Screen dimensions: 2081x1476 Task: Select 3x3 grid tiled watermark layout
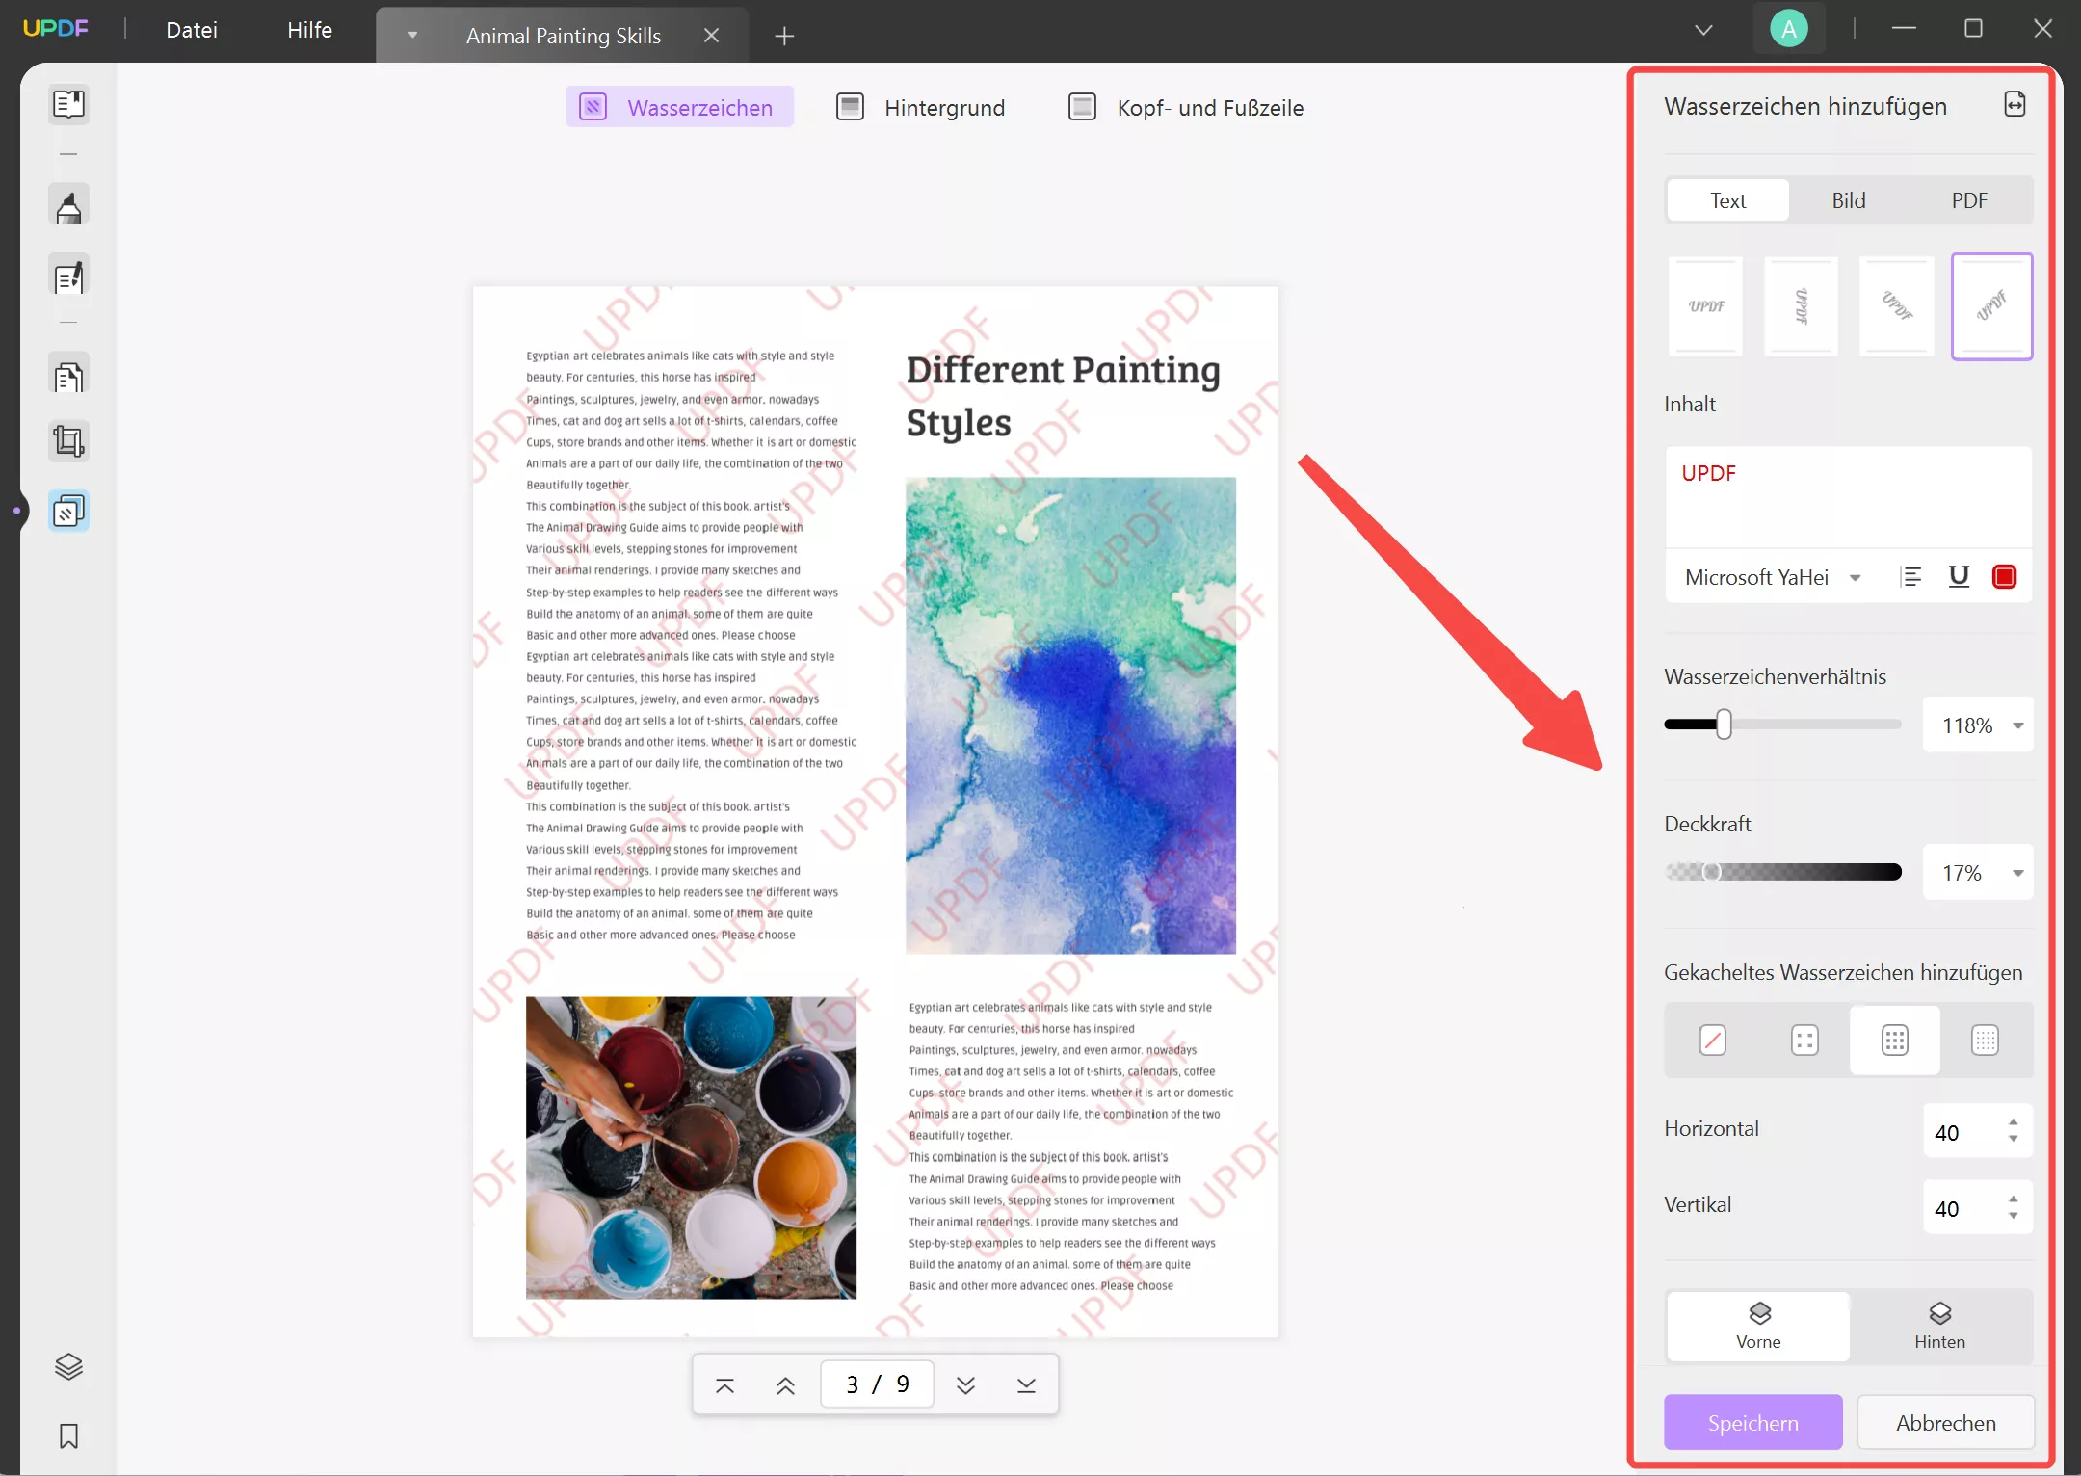[1894, 1039]
